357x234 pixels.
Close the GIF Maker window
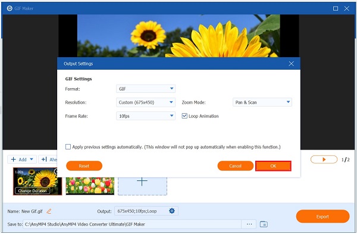[x=347, y=8]
